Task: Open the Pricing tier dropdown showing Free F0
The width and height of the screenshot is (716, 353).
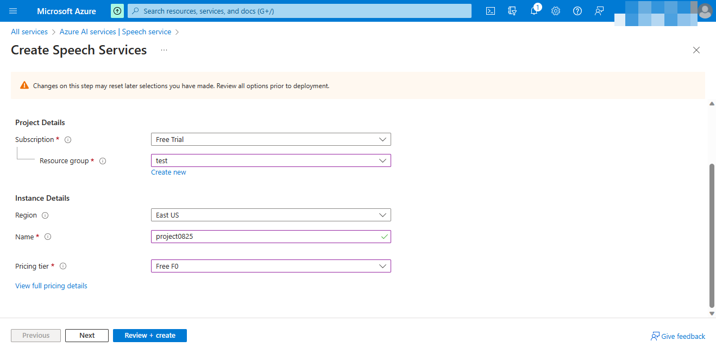Action: click(271, 266)
